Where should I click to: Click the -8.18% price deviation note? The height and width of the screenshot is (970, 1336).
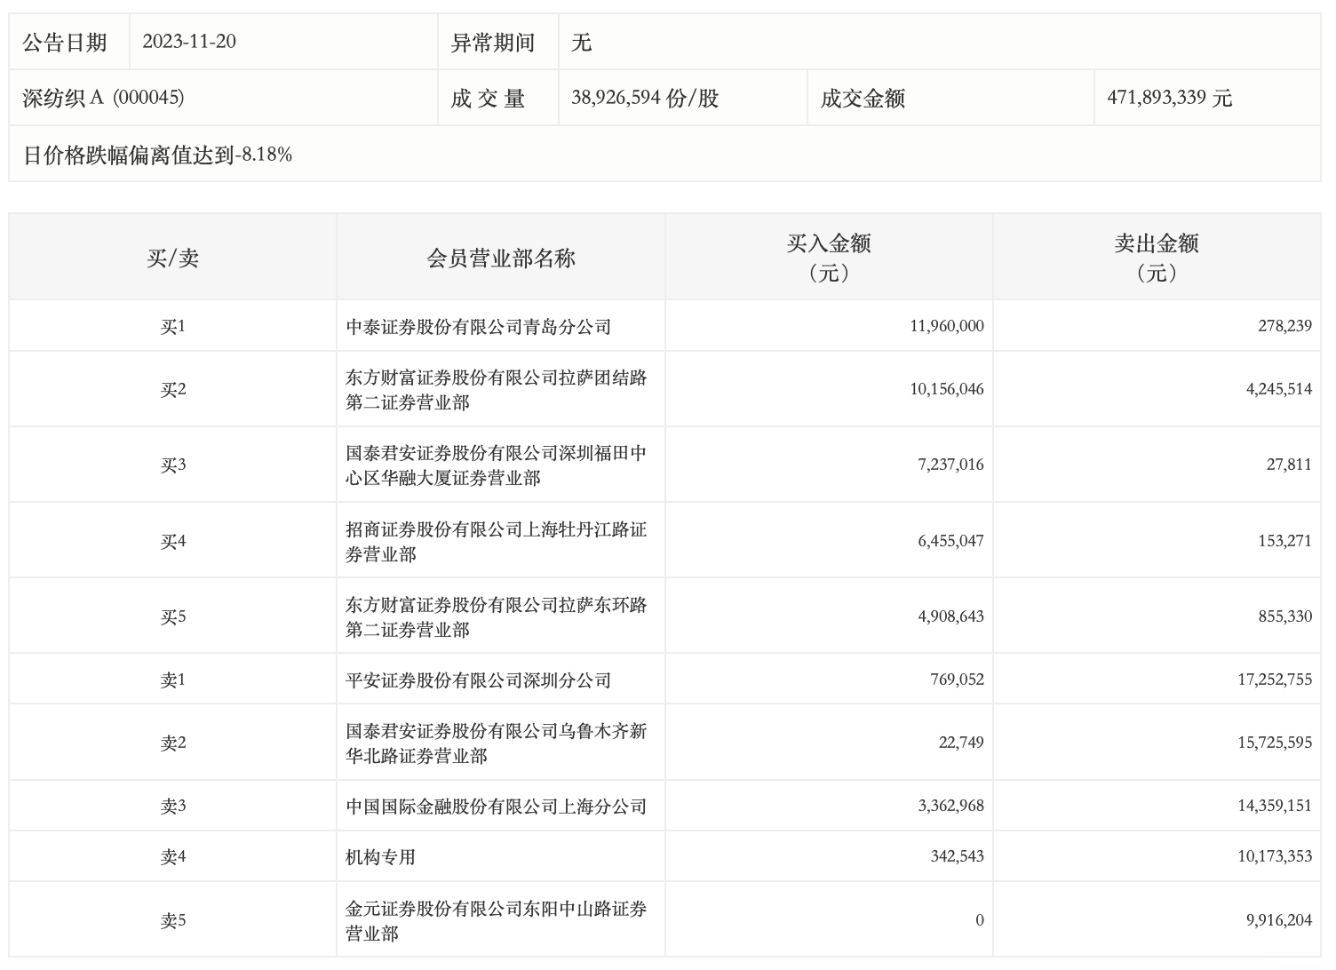tap(157, 155)
